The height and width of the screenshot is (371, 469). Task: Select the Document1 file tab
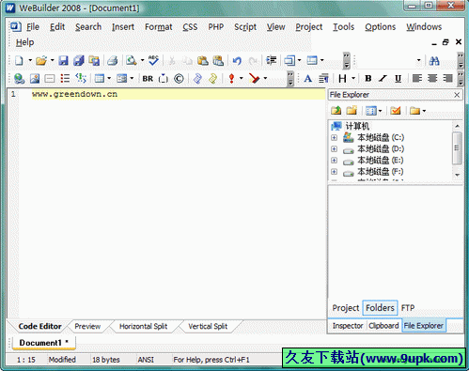[44, 343]
